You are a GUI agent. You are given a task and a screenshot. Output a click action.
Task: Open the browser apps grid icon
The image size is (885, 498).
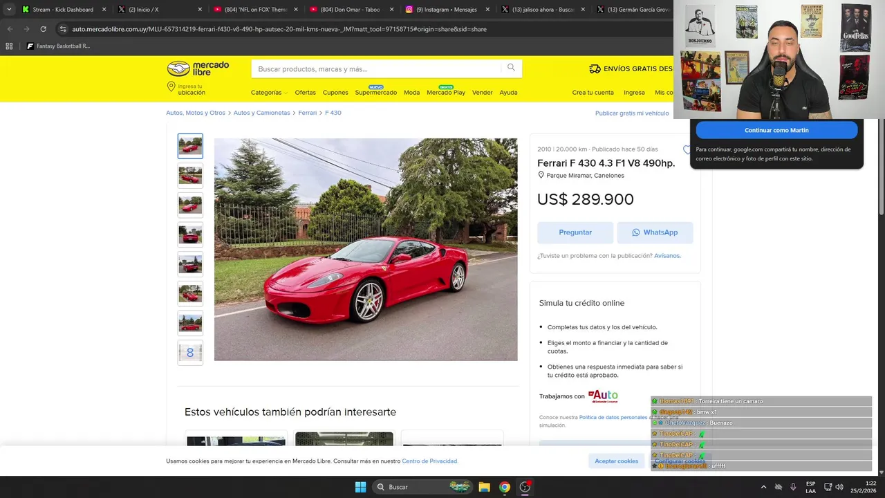click(x=9, y=46)
